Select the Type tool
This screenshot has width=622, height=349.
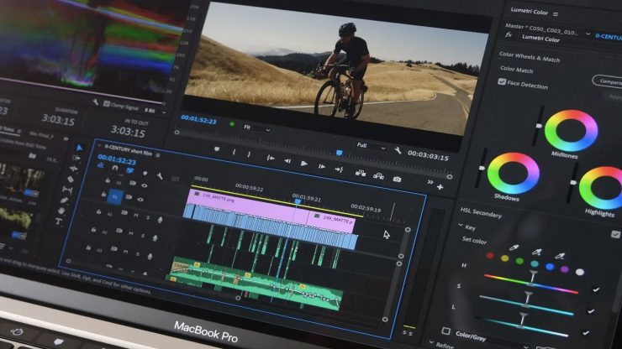[59, 221]
